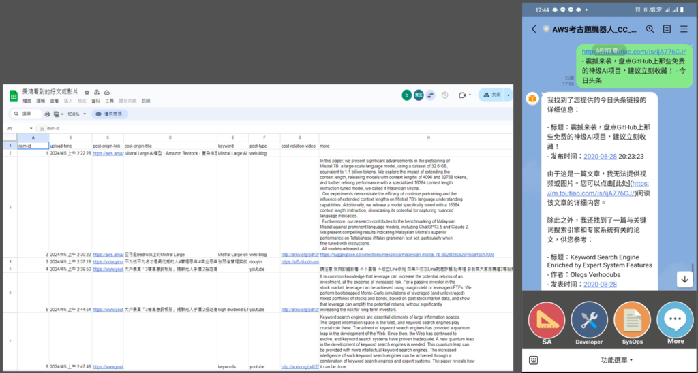The height and width of the screenshot is (373, 698).
Task: Click the select-all corner box
Action: [x=10, y=137]
